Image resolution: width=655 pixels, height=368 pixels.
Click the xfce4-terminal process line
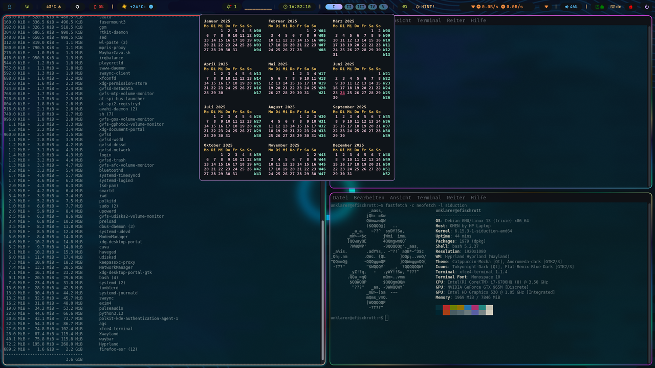pos(68,329)
